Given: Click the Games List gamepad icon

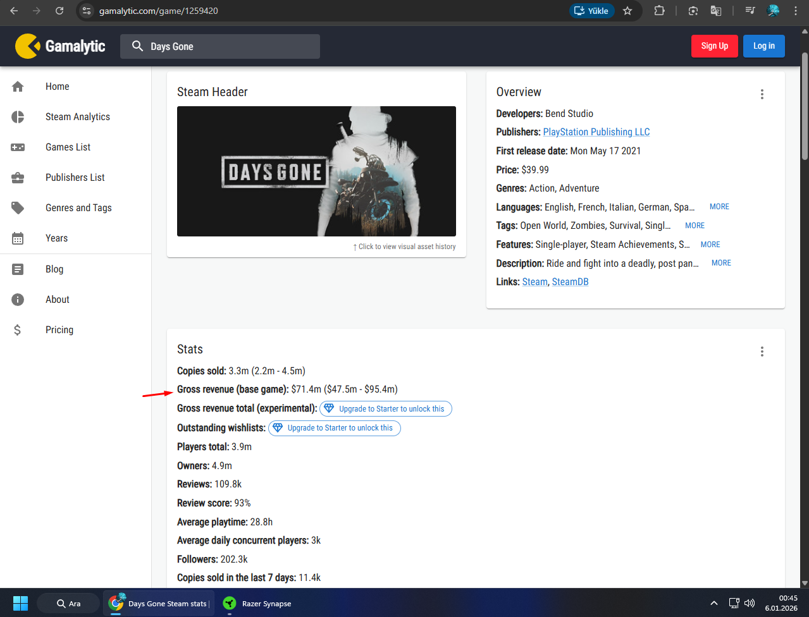Looking at the screenshot, I should pyautogui.click(x=18, y=147).
